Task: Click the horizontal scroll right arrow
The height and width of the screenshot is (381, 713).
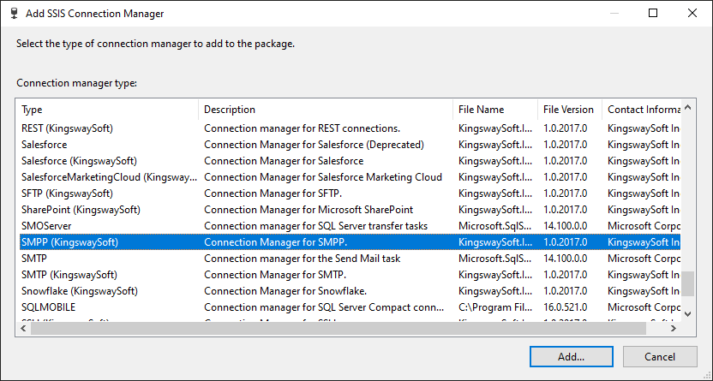Action: coord(674,328)
